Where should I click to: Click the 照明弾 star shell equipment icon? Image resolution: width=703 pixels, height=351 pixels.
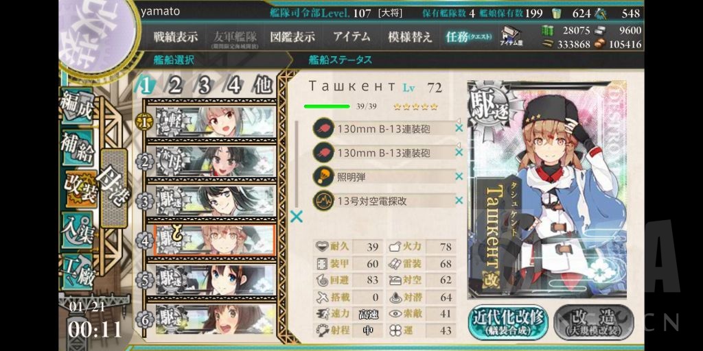point(323,177)
